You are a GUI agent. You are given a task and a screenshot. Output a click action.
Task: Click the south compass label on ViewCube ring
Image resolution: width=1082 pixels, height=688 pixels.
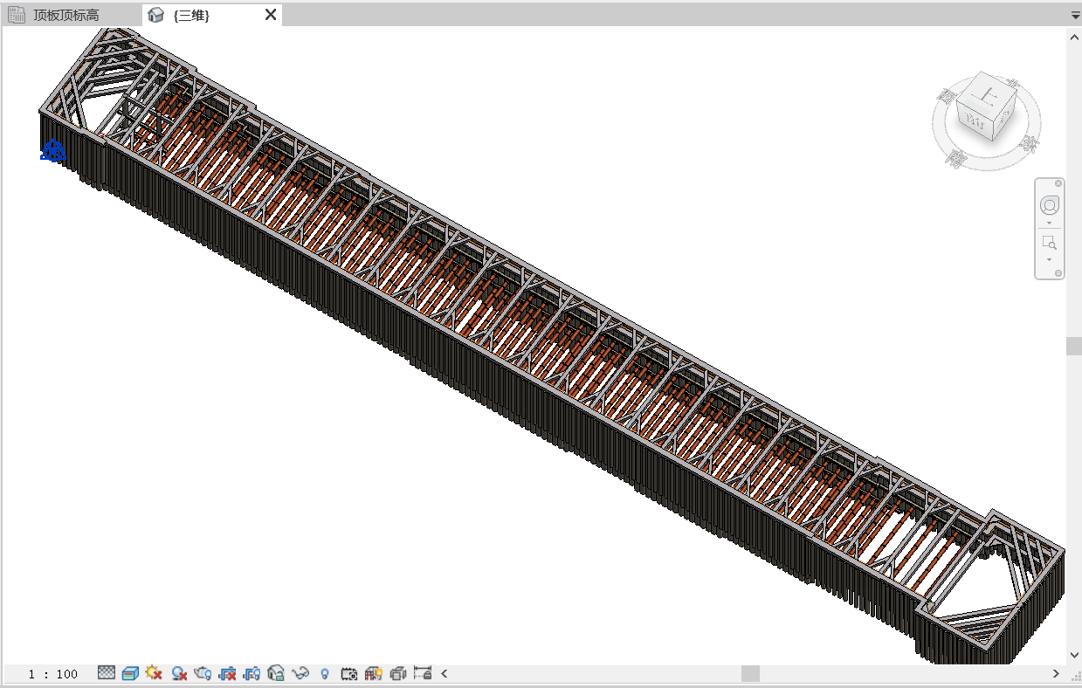pyautogui.click(x=956, y=159)
